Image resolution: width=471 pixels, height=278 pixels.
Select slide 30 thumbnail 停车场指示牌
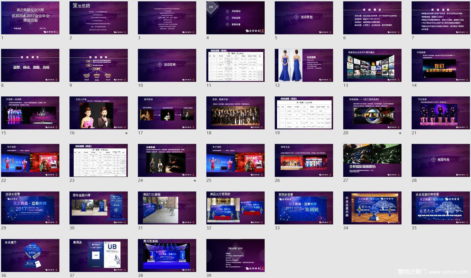(x=99, y=208)
